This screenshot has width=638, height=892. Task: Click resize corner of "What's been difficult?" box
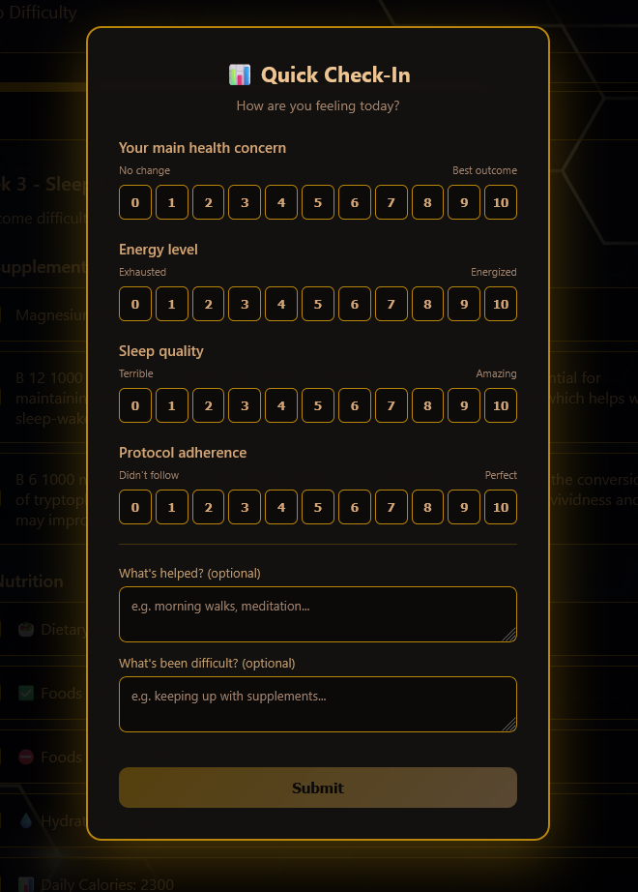coord(510,726)
